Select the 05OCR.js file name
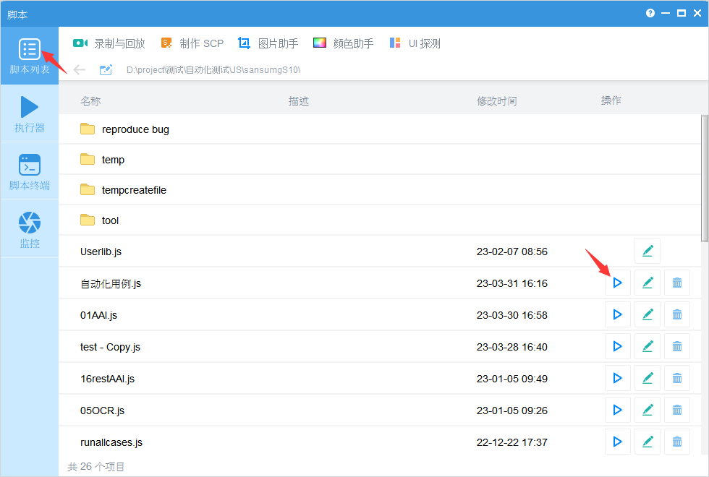 (x=102, y=411)
